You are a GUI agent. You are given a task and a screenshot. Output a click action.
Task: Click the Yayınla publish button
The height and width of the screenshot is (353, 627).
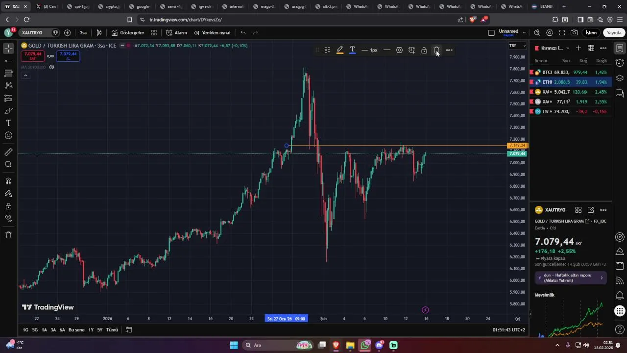pyautogui.click(x=614, y=33)
